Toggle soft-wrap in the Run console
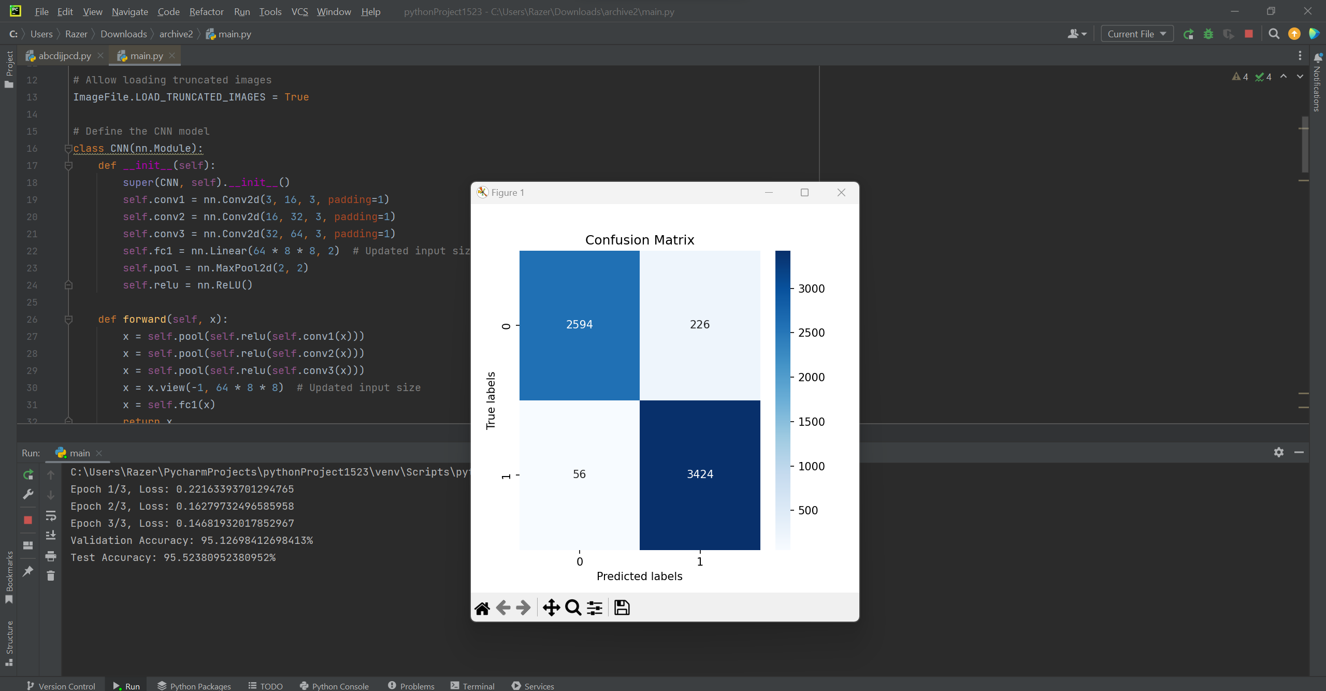This screenshot has height=691, width=1326. pyautogui.click(x=51, y=516)
